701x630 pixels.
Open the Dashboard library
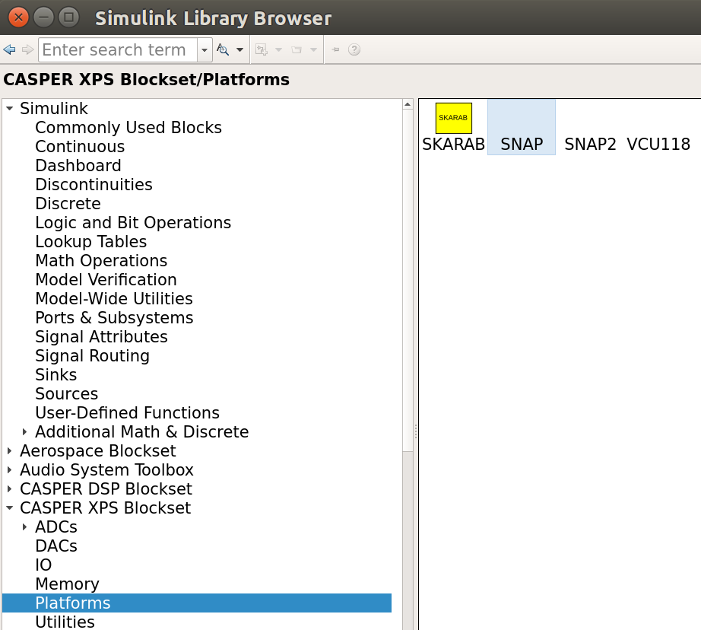(x=78, y=166)
